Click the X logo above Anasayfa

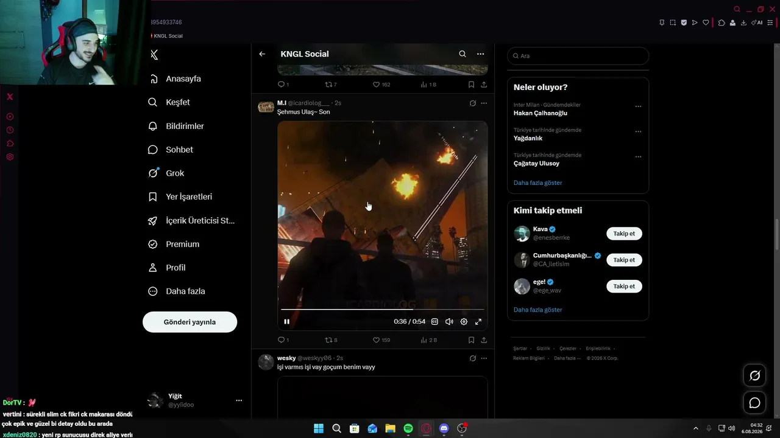[154, 55]
